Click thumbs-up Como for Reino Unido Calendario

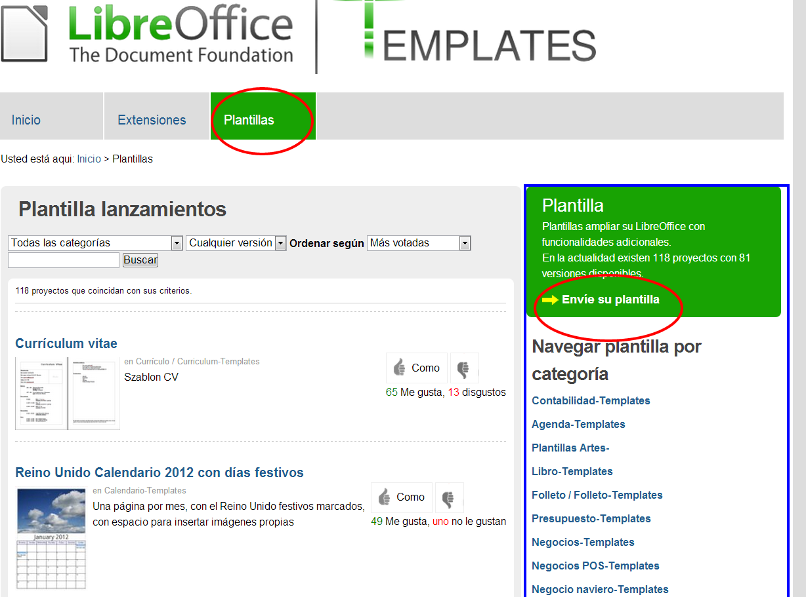tap(402, 497)
